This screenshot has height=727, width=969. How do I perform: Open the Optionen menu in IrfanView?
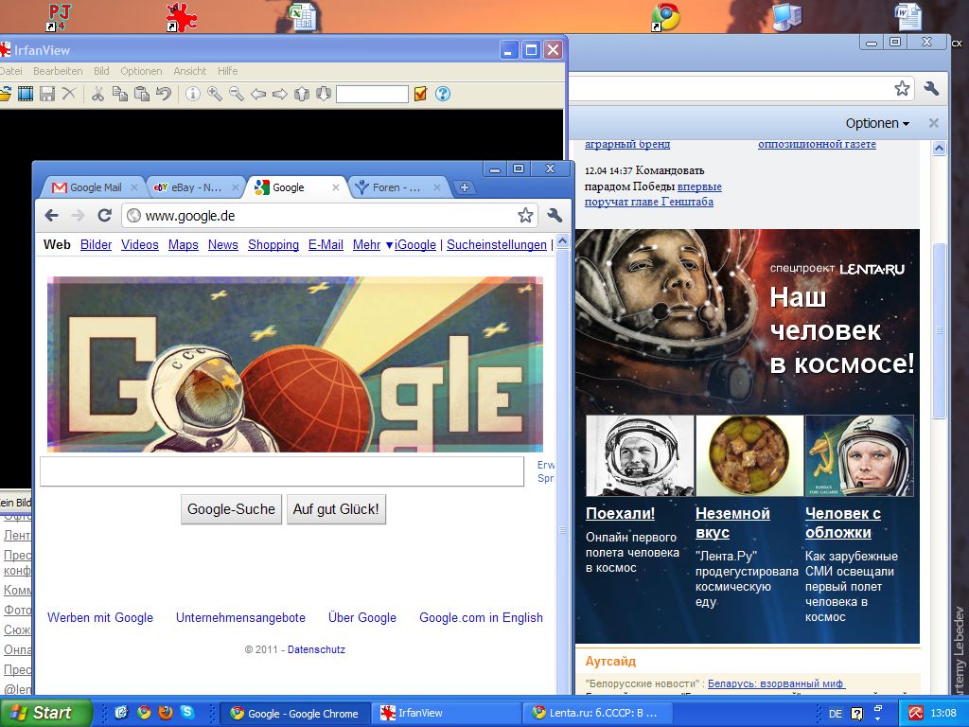(x=141, y=71)
